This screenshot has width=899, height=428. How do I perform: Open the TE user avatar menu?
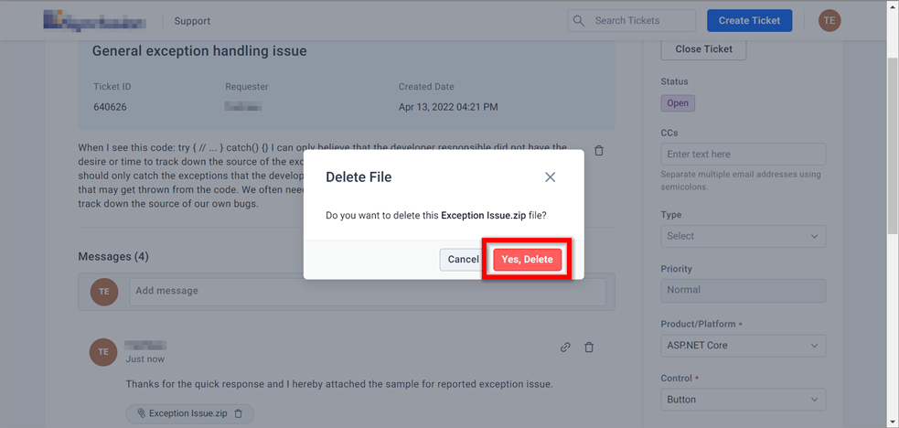[829, 21]
